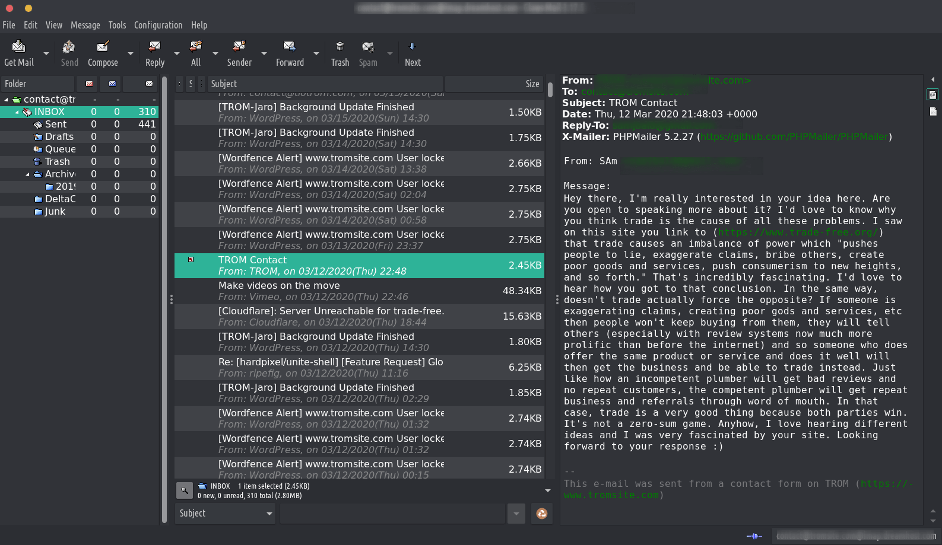Open the Reply dropdown arrow
The width and height of the screenshot is (942, 545).
point(177,53)
